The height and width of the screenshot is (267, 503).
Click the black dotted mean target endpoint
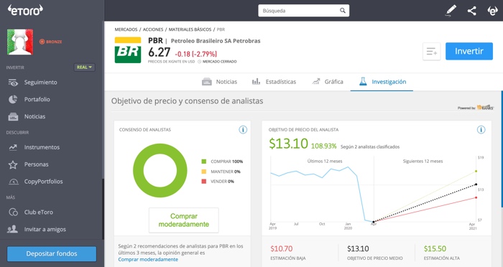[476, 184]
